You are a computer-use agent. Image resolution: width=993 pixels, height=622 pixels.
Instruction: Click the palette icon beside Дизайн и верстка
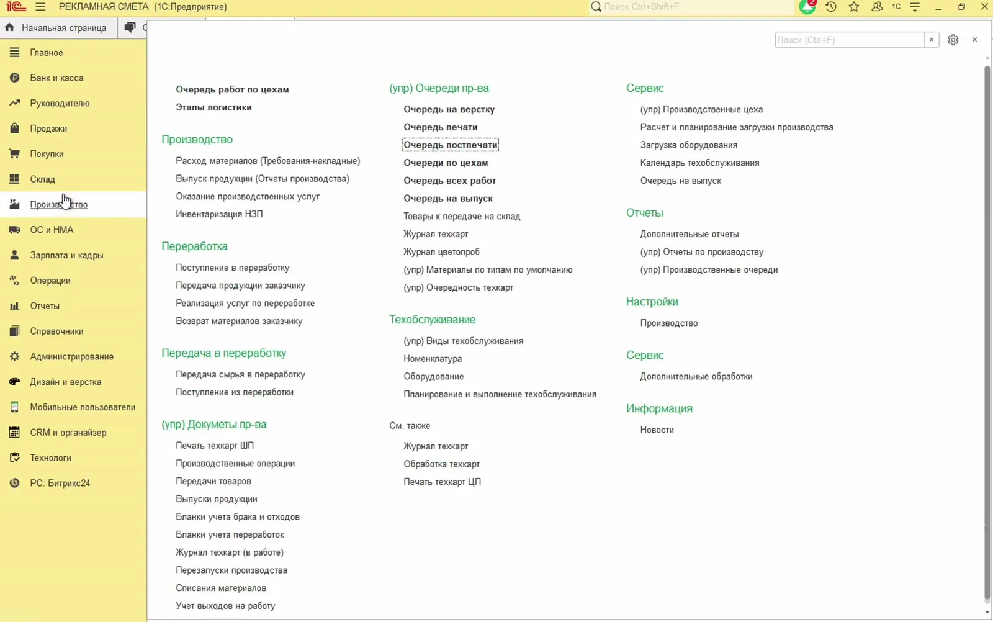(x=14, y=382)
